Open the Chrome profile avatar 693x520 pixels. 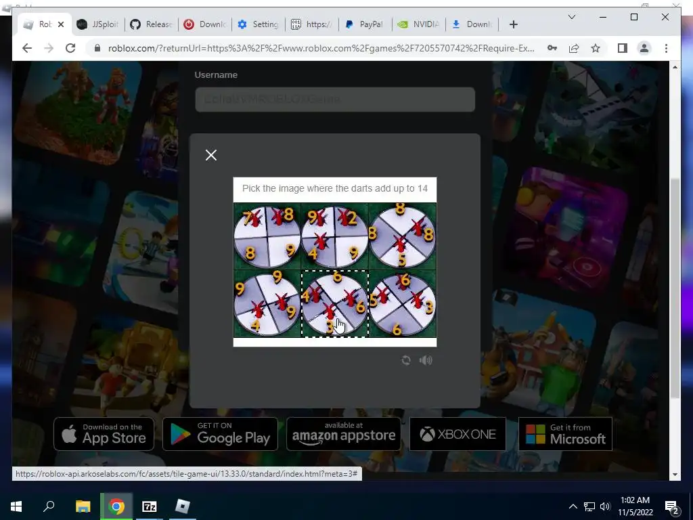pos(644,48)
